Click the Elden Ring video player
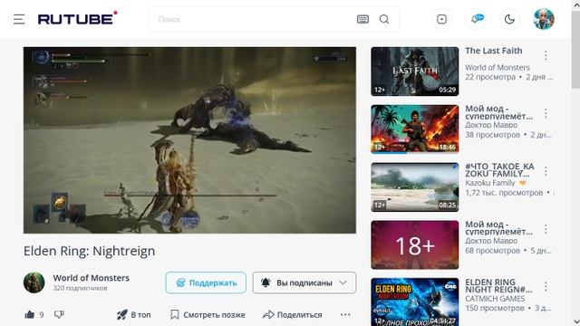The height and width of the screenshot is (326, 580). (x=189, y=140)
